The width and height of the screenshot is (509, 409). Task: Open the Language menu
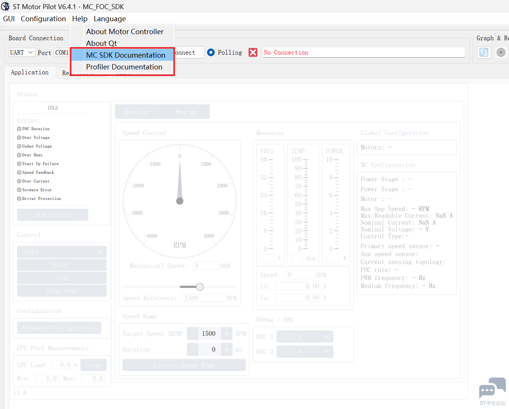point(110,19)
